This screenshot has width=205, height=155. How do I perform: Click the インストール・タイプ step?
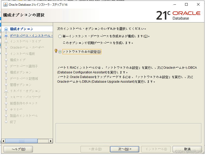tap(25, 41)
